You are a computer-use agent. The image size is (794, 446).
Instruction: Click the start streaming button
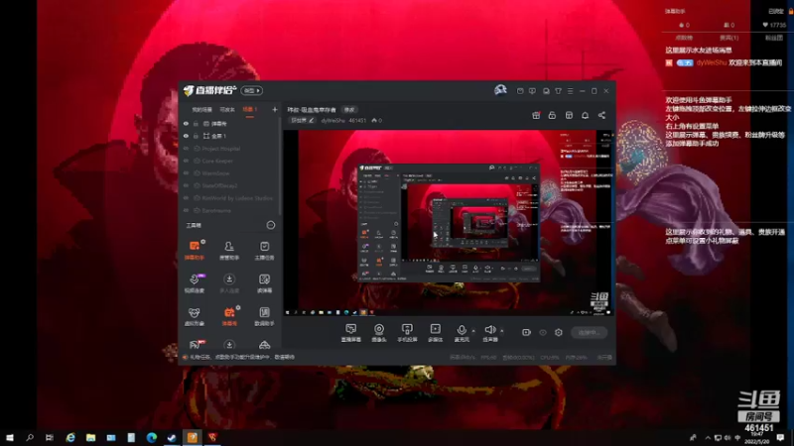tap(589, 333)
